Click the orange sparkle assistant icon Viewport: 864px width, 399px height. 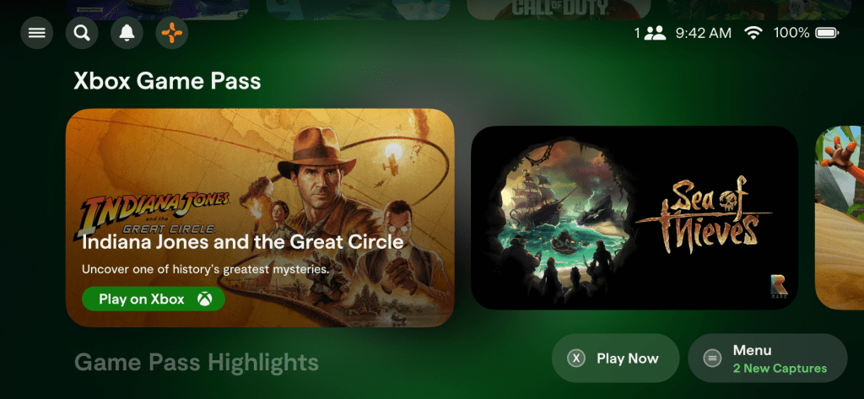pyautogui.click(x=172, y=33)
